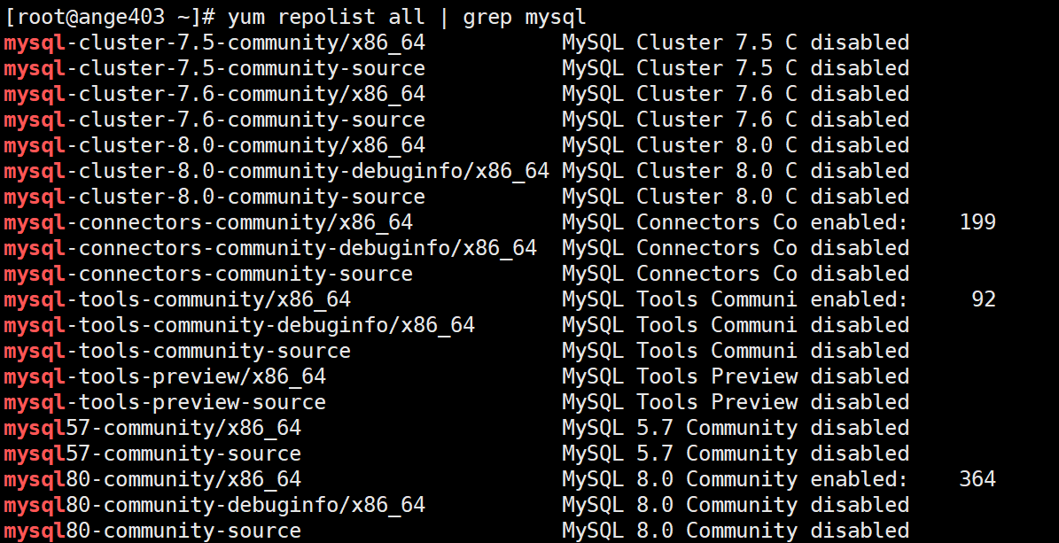
Task: Select 'mysql-connectors-community-source' repo name
Action: [208, 275]
